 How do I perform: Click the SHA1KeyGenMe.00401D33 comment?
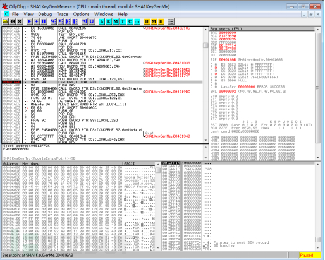168,63
